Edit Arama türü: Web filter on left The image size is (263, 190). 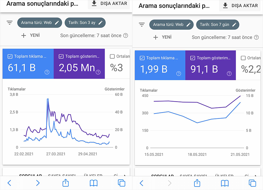pyautogui.click(x=40, y=23)
